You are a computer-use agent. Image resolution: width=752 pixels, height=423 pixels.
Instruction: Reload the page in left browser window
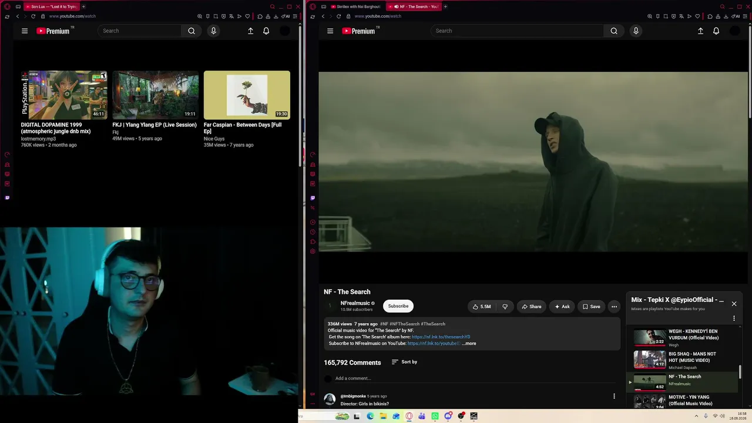point(33,16)
